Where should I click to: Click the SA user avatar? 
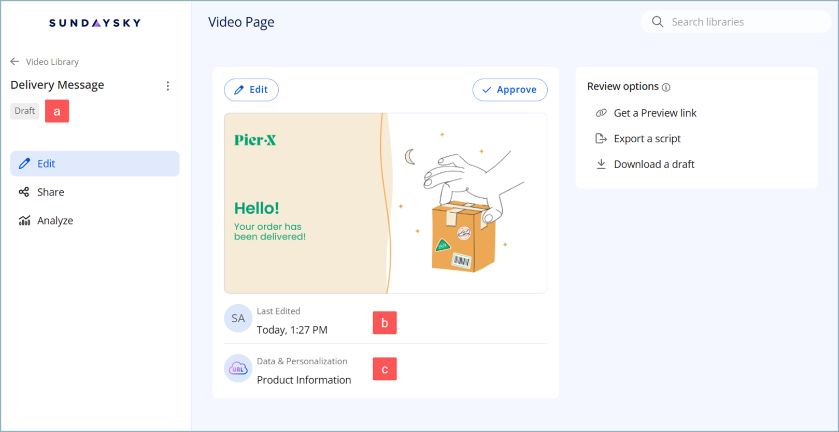(238, 318)
